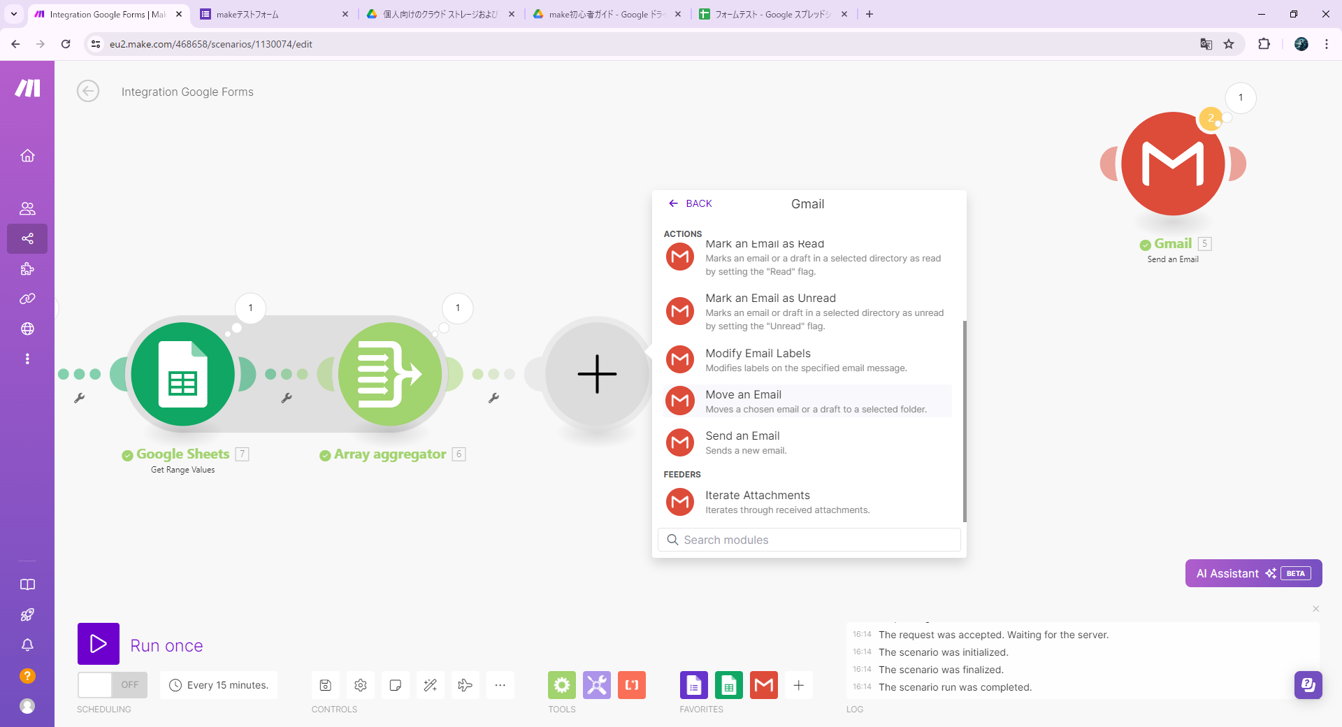Choose Mark an Email as Unread action
This screenshot has width=1342, height=727.
[x=807, y=312]
